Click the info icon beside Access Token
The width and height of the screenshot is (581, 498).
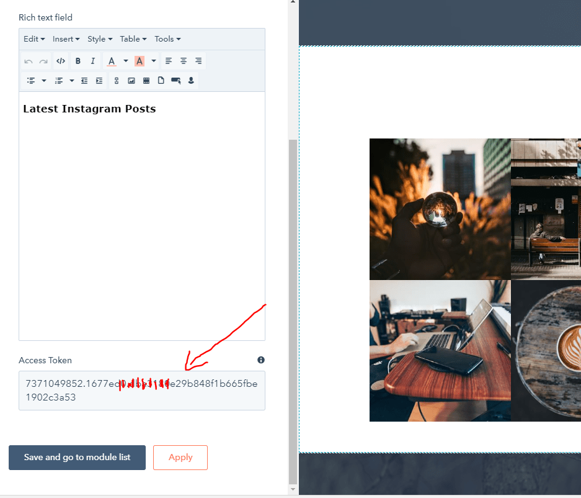260,360
